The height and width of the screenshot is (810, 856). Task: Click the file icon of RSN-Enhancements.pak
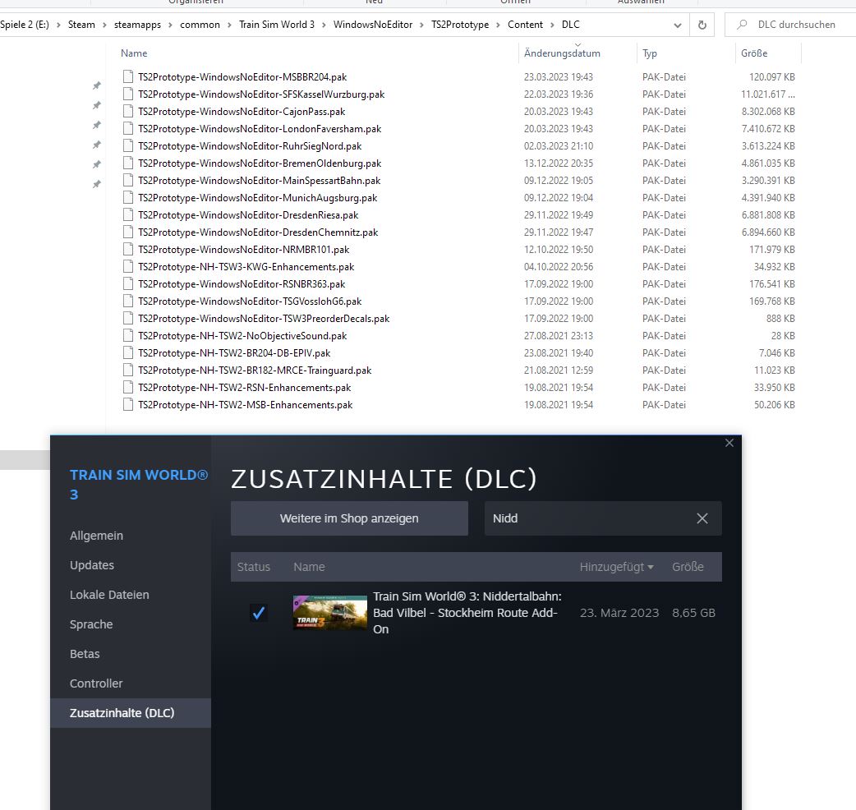click(x=128, y=388)
